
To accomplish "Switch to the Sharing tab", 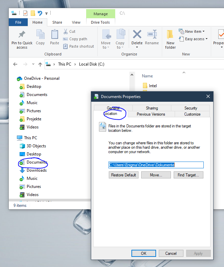I will pyautogui.click(x=152, y=108).
